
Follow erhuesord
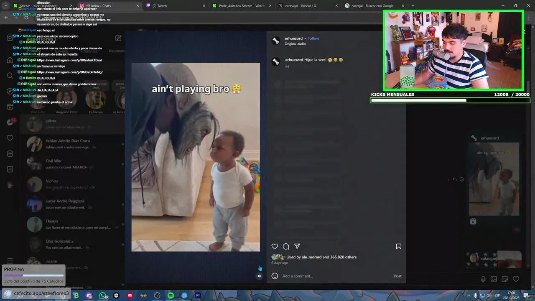pyautogui.click(x=313, y=38)
